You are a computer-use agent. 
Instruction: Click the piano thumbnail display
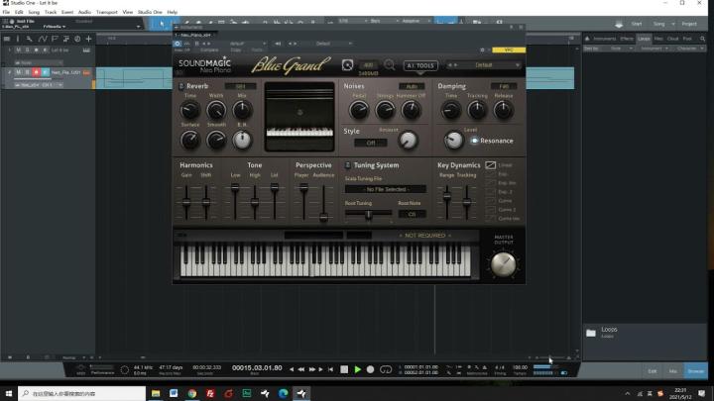click(299, 117)
